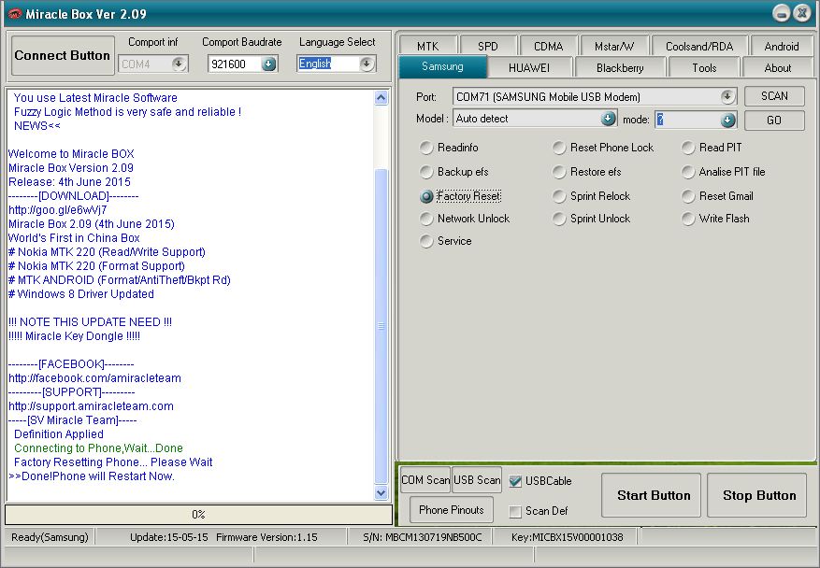Click the Stop Button
This screenshot has height=568, width=820.
[756, 495]
